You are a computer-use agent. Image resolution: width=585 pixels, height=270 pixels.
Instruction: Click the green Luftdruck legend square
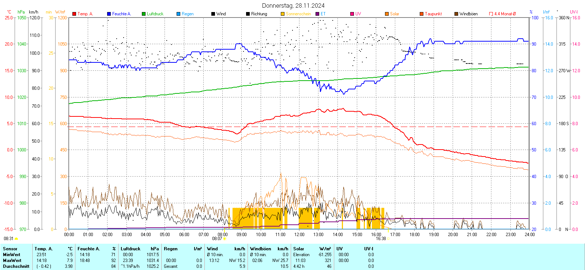[x=144, y=14]
